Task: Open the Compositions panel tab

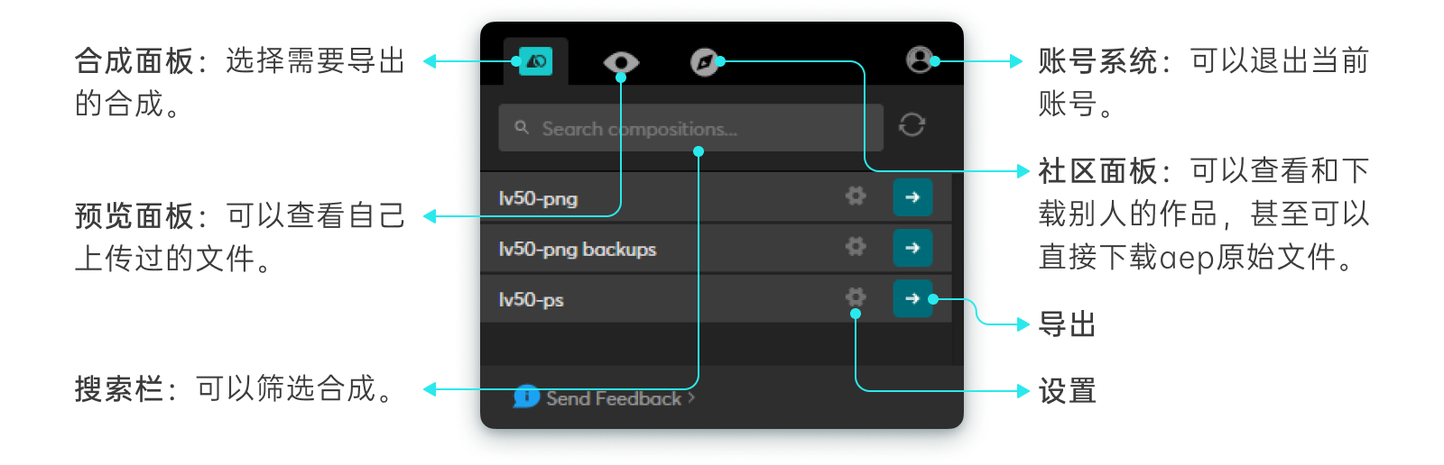Action: point(535,61)
